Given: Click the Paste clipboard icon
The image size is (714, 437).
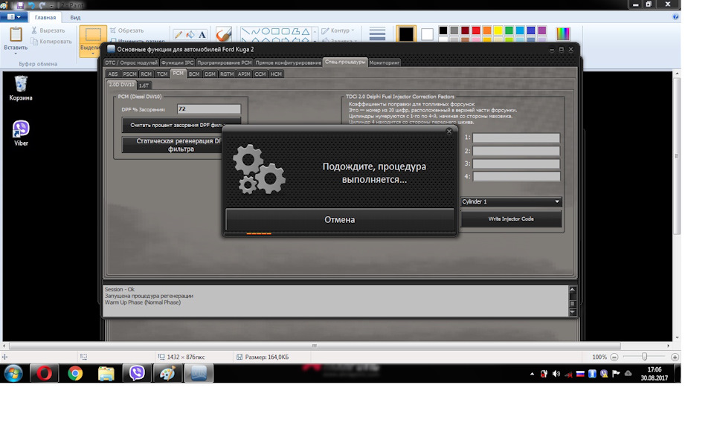Looking at the screenshot, I should 16,35.
